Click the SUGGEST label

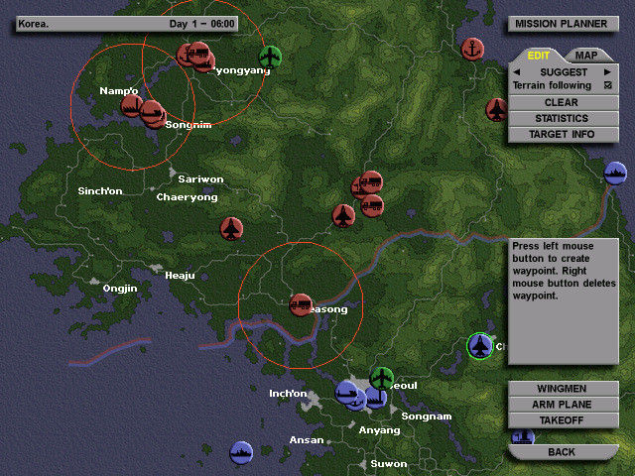pyautogui.click(x=564, y=72)
